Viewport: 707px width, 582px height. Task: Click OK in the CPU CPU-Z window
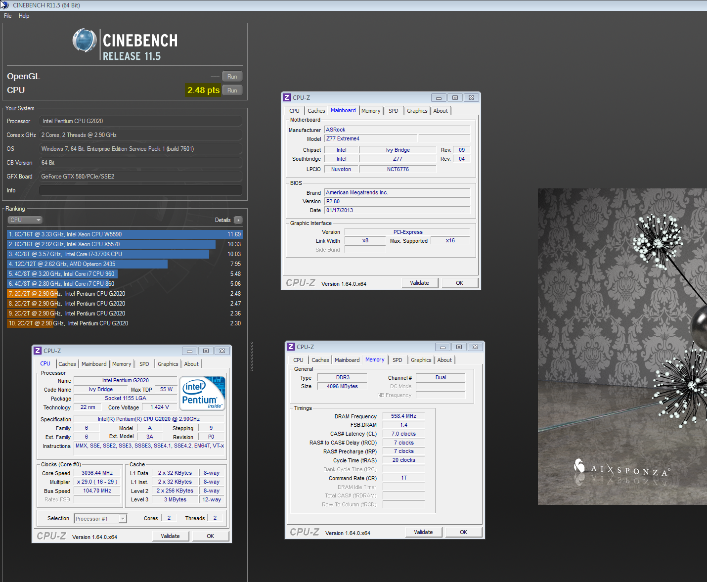click(x=211, y=536)
